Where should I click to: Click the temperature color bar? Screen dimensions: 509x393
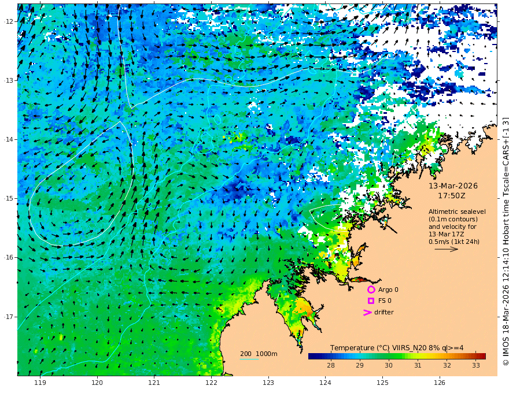[397, 356]
